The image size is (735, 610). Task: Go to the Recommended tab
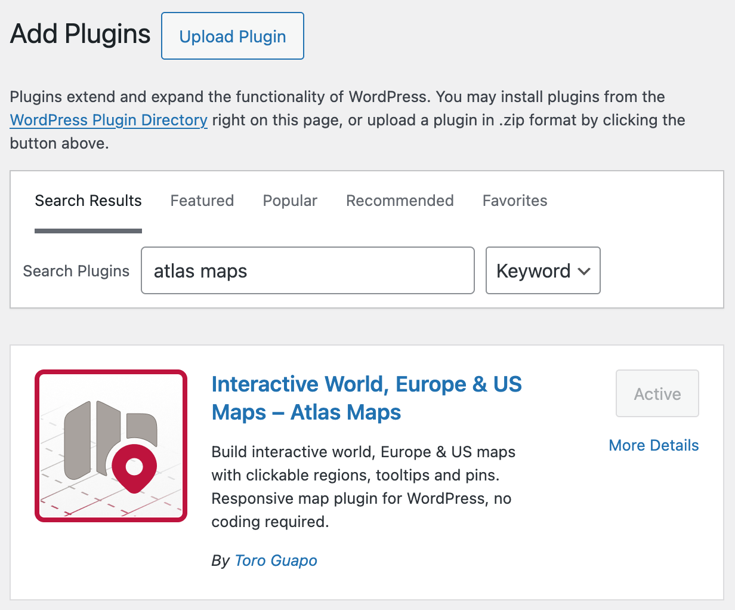pyautogui.click(x=400, y=201)
